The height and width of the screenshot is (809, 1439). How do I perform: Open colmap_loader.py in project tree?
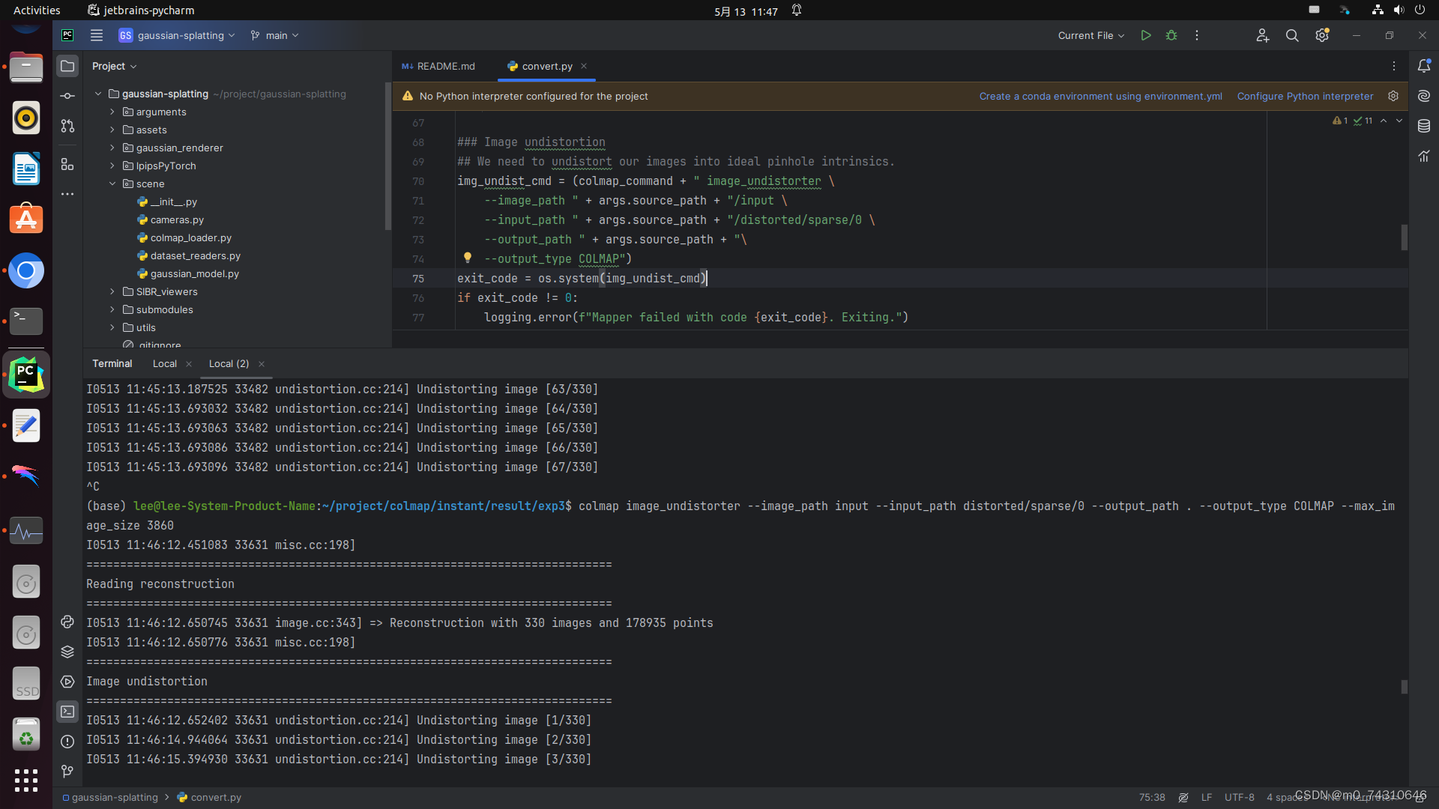(x=190, y=237)
